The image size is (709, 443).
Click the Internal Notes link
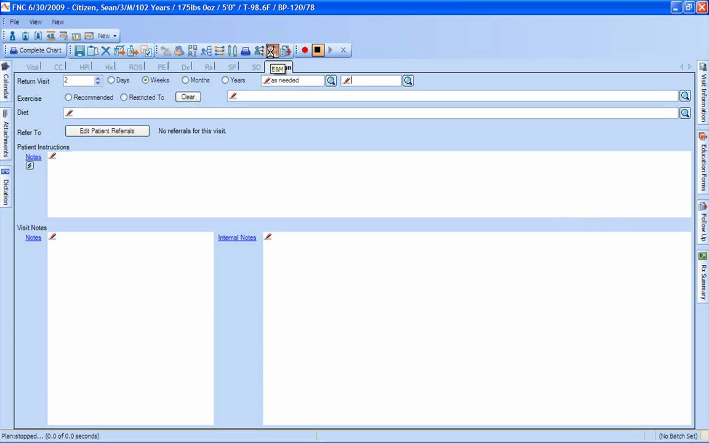click(x=237, y=237)
